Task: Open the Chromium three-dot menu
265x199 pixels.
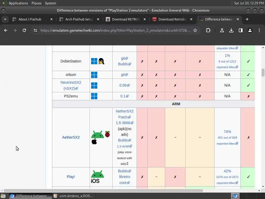Action: [x=259, y=30]
